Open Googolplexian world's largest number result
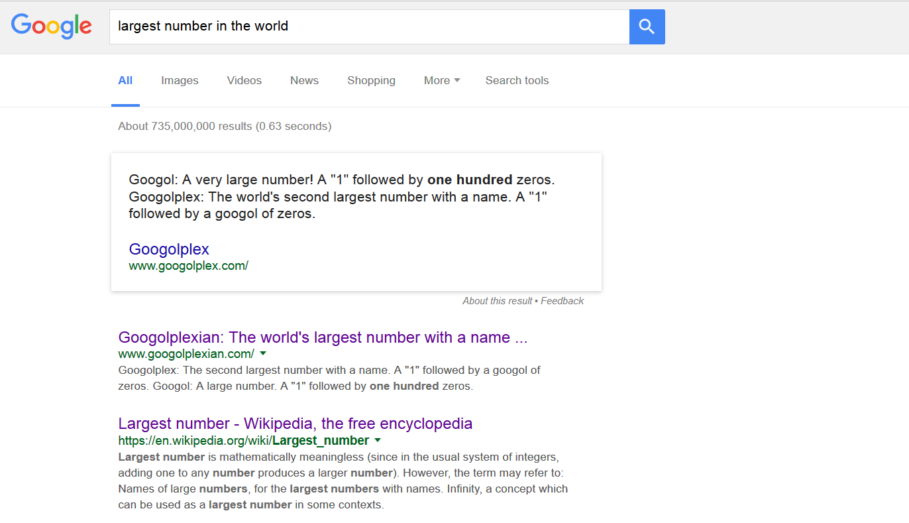The height and width of the screenshot is (523, 909). 323,337
